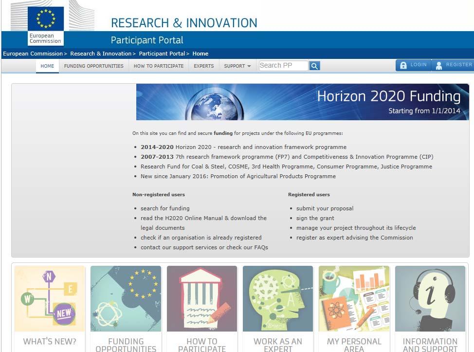
Task: Click the magnifier search button
Action: point(314,66)
